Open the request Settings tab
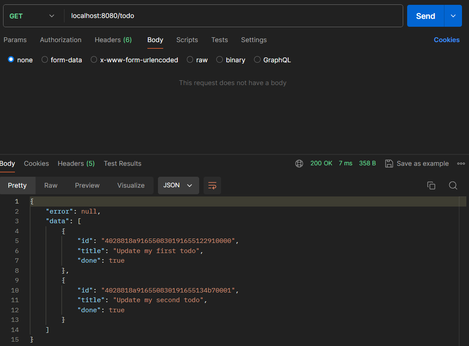 (x=254, y=40)
